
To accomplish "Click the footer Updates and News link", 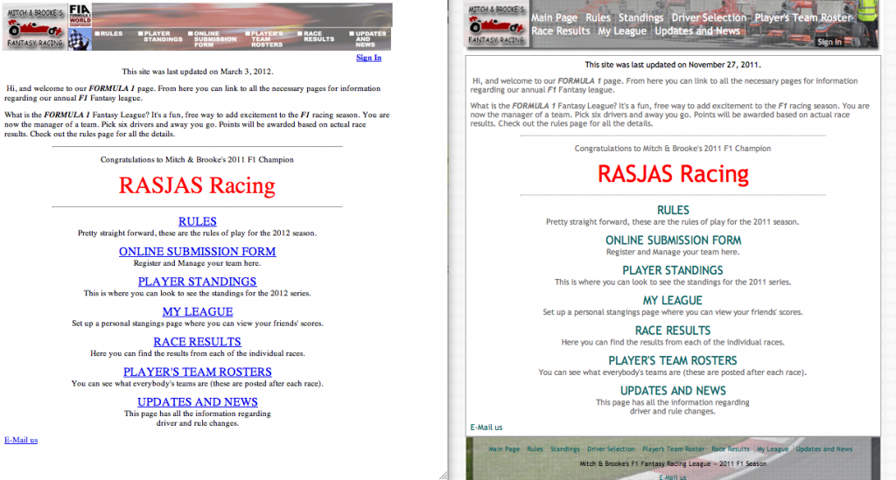I will click(x=823, y=449).
